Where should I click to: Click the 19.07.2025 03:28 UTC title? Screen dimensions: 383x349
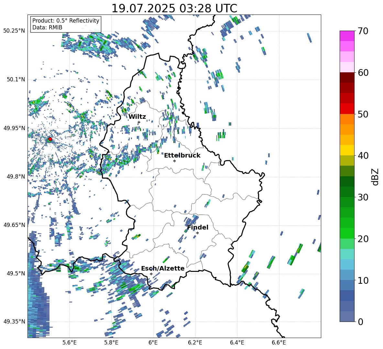pyautogui.click(x=174, y=8)
